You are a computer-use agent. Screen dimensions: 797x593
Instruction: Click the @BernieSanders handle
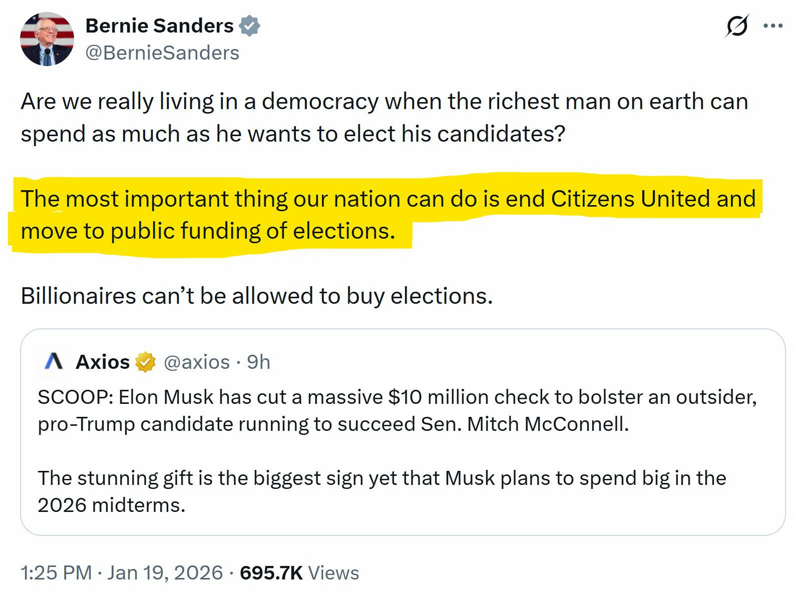[x=162, y=53]
